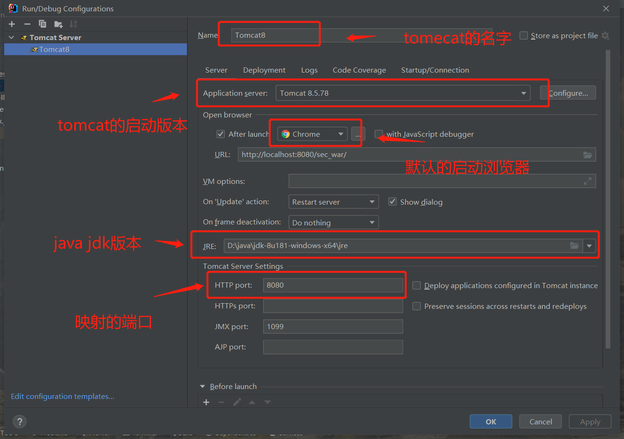
Task: Enable with JavaScript debugger checkbox
Action: point(379,134)
